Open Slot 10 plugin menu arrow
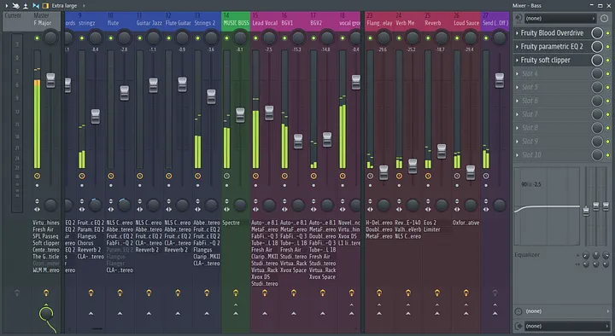Screen dimensions: 615x336 (x=517, y=155)
